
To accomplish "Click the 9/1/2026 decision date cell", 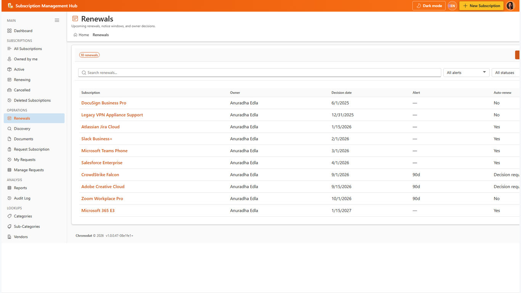I will (x=340, y=175).
